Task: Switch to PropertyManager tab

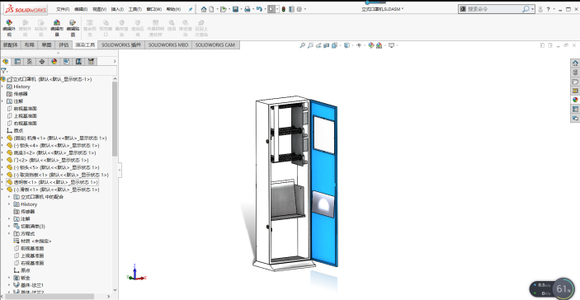Action: (x=17, y=62)
